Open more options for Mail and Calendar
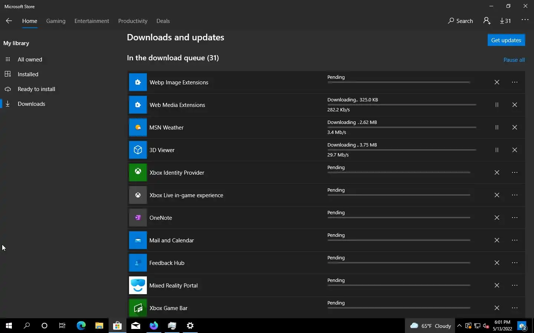Viewport: 534px width, 333px height. [515, 240]
